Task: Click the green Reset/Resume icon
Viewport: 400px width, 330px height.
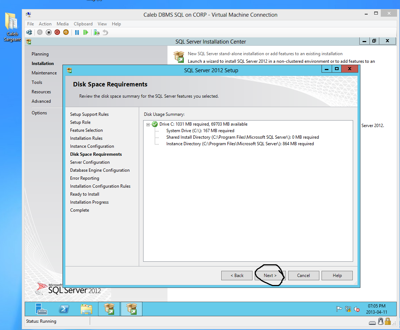Action: tap(86, 32)
